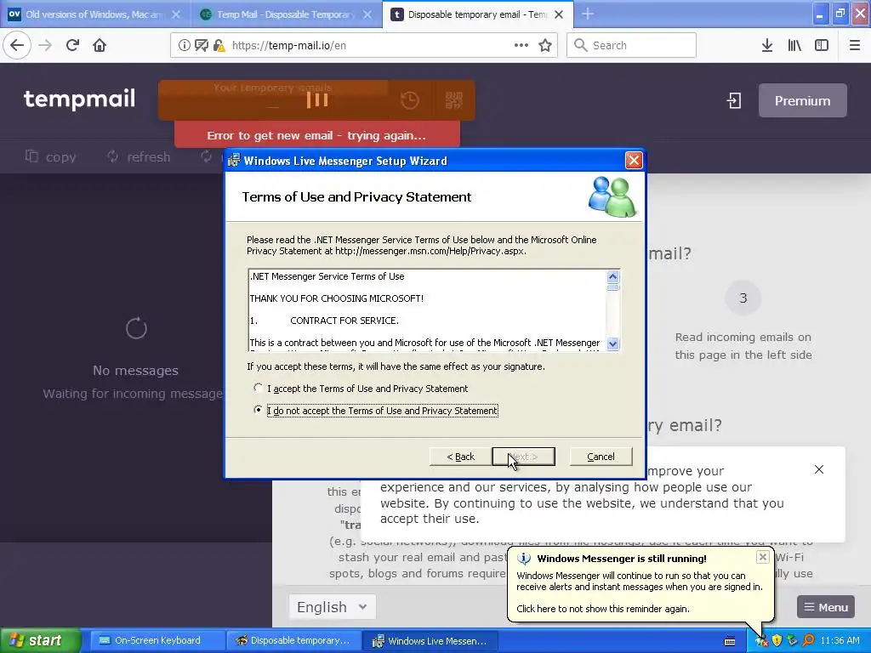Select the Disposable temporary email tab

pyautogui.click(x=476, y=14)
